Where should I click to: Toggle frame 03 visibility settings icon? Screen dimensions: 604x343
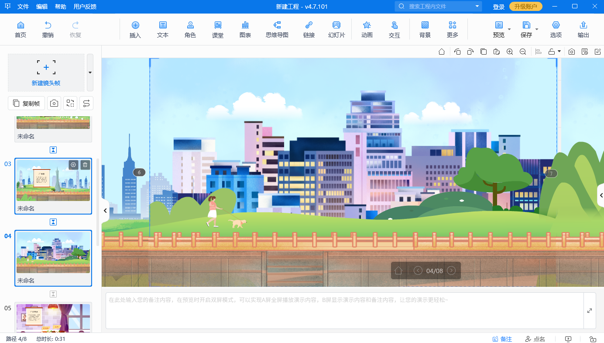pyautogui.click(x=73, y=165)
